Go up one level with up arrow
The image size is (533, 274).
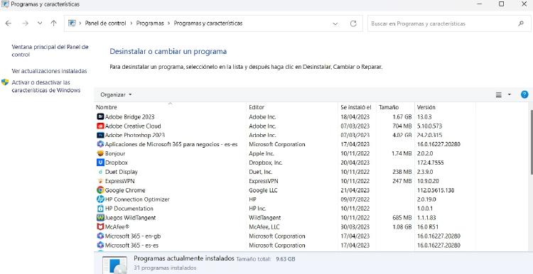pos(54,23)
